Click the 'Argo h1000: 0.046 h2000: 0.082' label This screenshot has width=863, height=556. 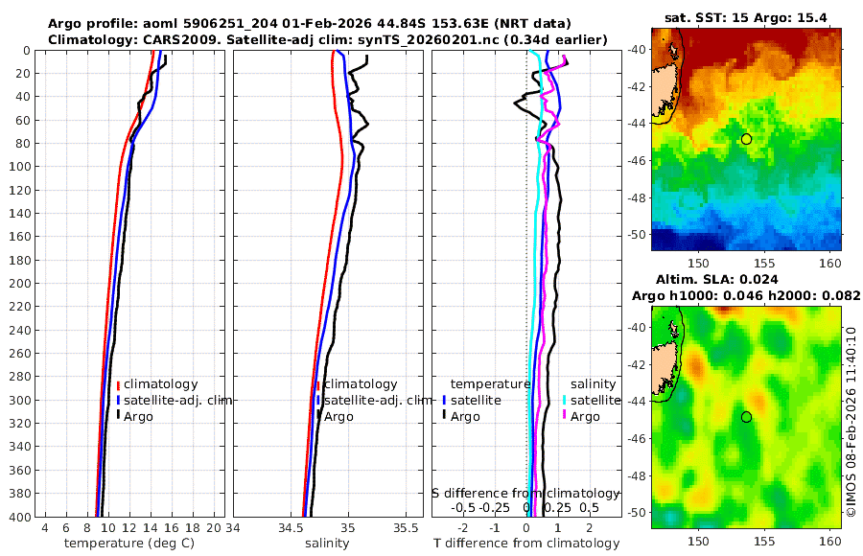[x=746, y=295]
